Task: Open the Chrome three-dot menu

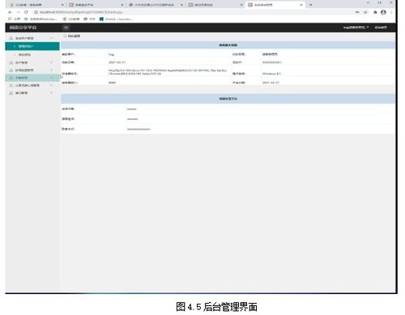Action: [x=391, y=12]
